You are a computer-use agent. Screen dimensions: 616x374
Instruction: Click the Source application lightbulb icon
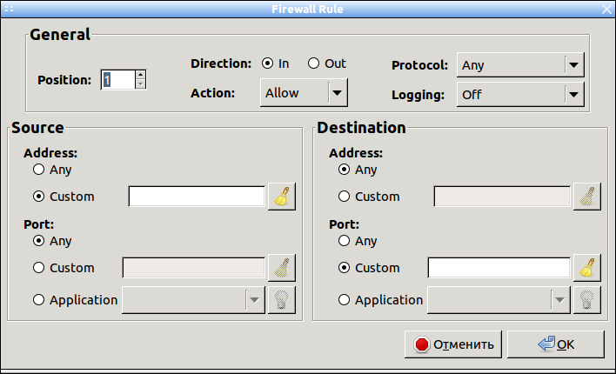click(282, 300)
